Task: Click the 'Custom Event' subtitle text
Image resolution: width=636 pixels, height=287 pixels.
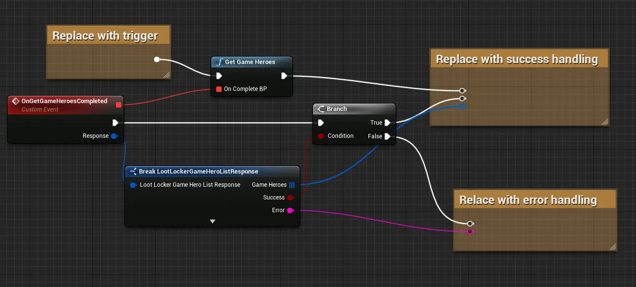Action: coord(40,110)
